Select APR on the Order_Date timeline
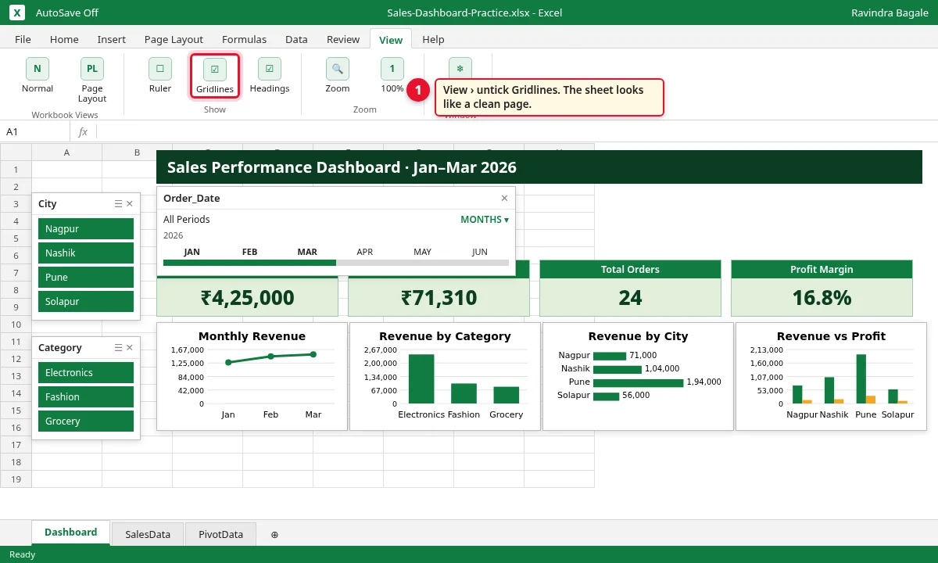 pyautogui.click(x=365, y=252)
